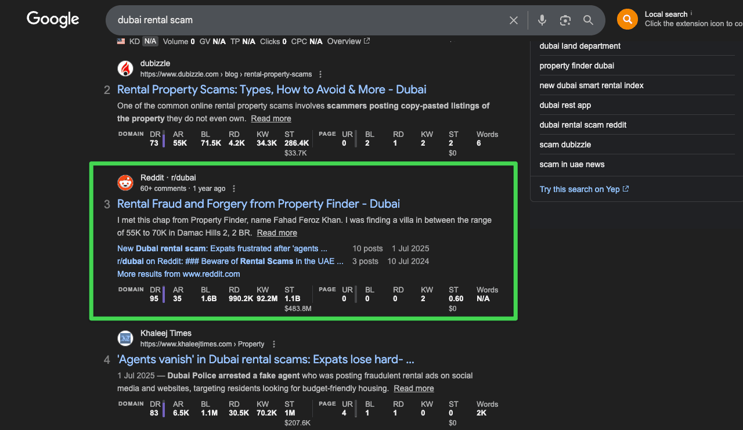Click the US flag icon in keyword bar

pyautogui.click(x=121, y=41)
